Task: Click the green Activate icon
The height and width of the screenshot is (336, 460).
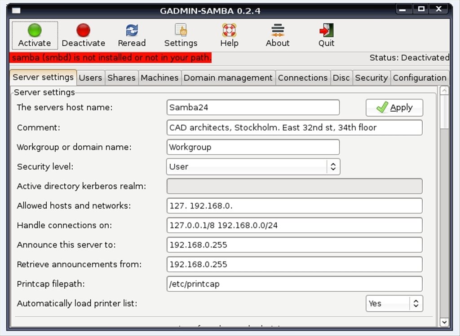Action: [x=35, y=30]
